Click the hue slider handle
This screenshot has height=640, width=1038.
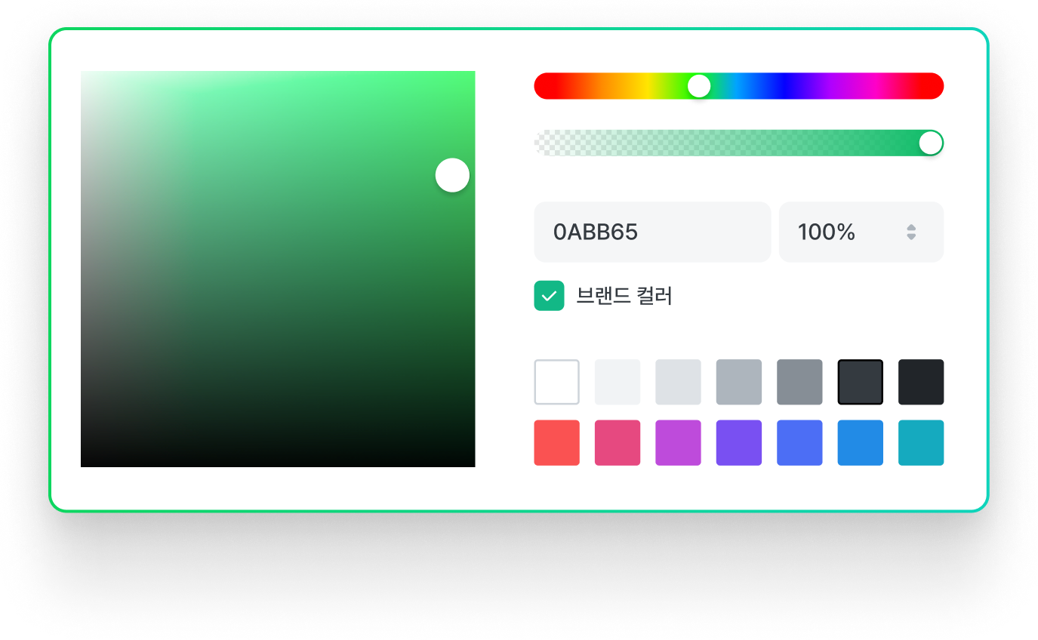[699, 86]
